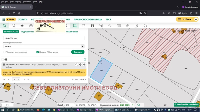Uncheck 'Първите 200 резултата' checkbox
Image resolution: width=200 pixels, height=112 pixels.
pos(37,52)
